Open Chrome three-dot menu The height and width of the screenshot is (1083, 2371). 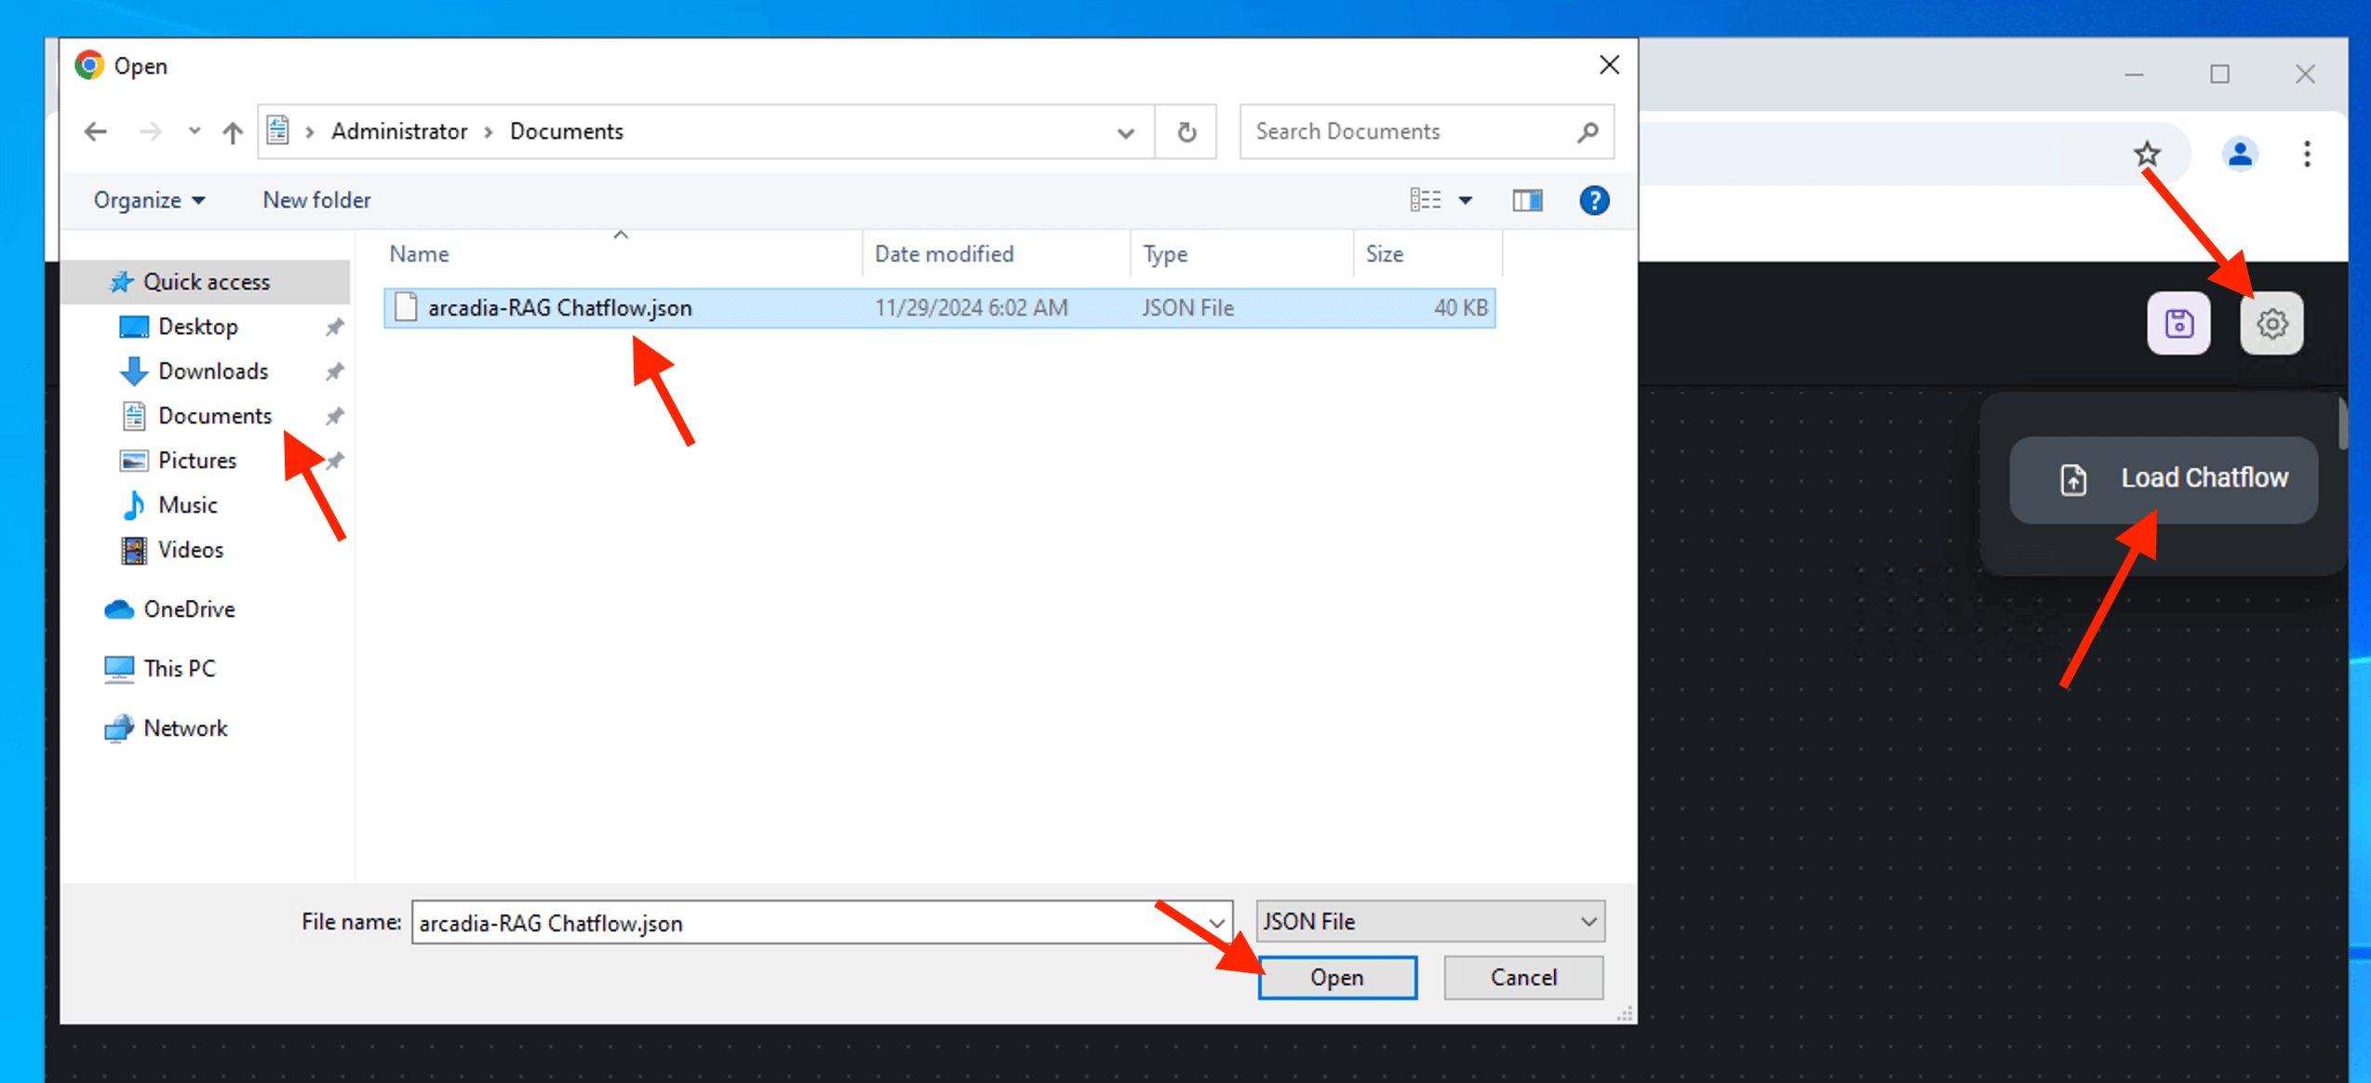(x=2306, y=154)
